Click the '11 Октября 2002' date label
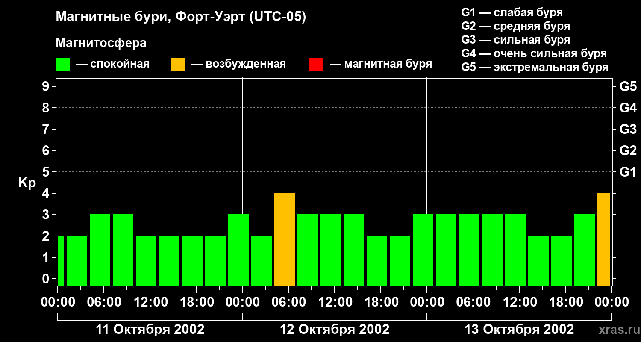641x342 pixels. pos(150,330)
